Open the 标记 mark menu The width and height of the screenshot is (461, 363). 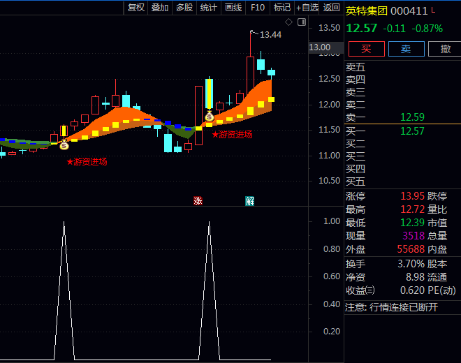[282, 8]
